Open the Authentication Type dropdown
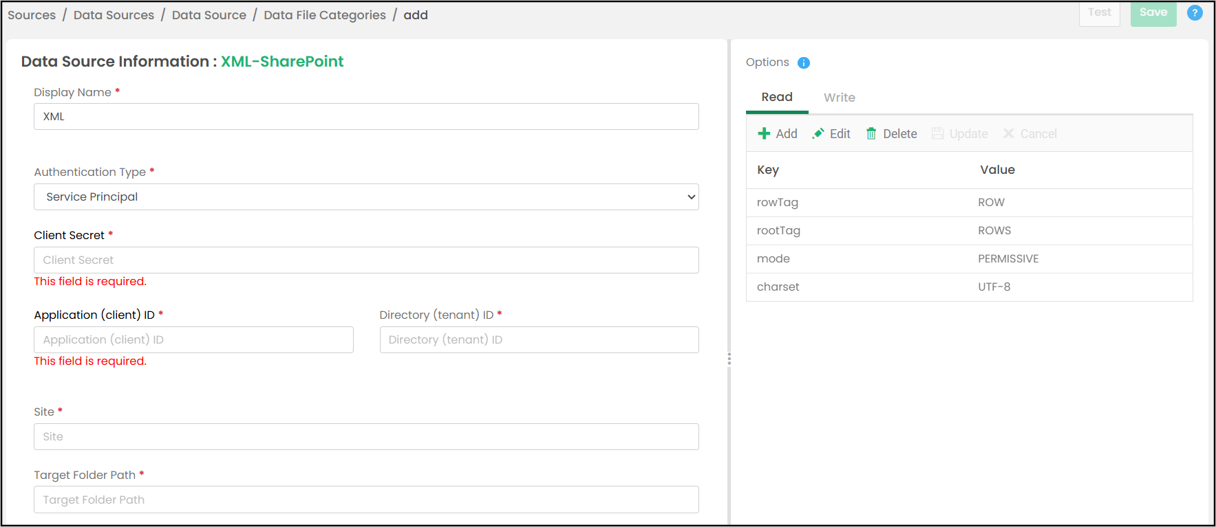The width and height of the screenshot is (1216, 527). click(366, 197)
